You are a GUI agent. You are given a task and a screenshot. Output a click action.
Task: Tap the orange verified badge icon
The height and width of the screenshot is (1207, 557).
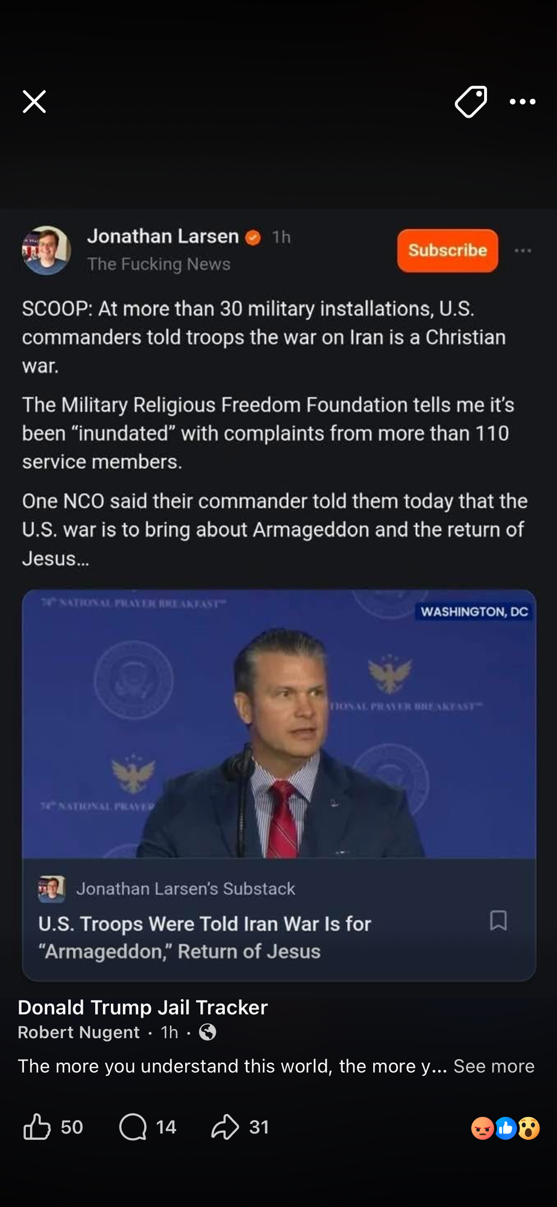(x=253, y=238)
